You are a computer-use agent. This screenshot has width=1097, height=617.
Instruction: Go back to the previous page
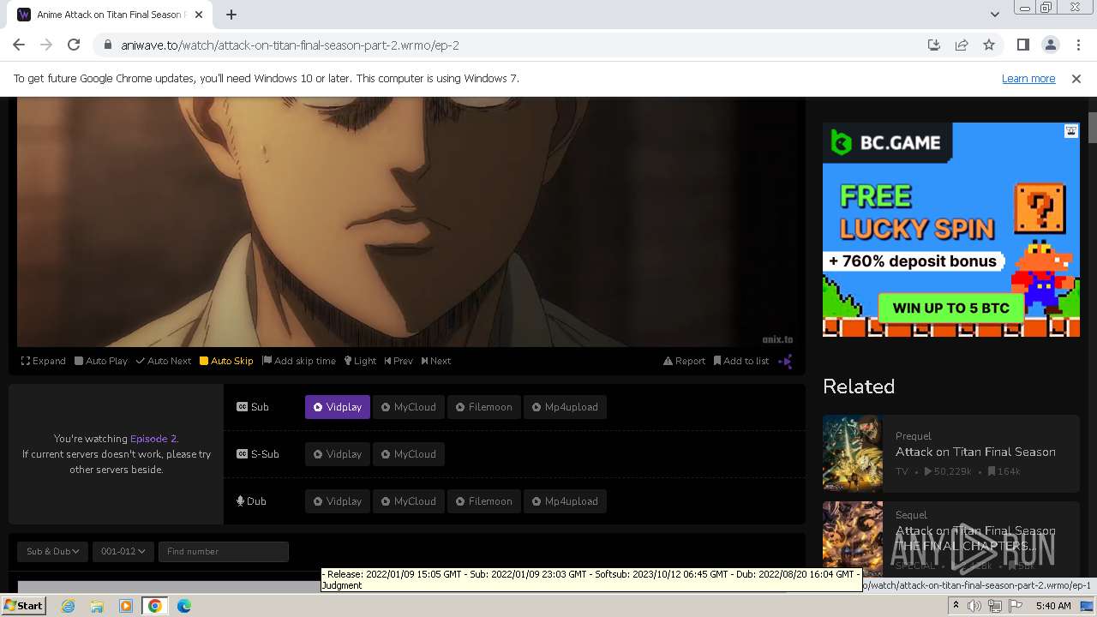(x=19, y=45)
